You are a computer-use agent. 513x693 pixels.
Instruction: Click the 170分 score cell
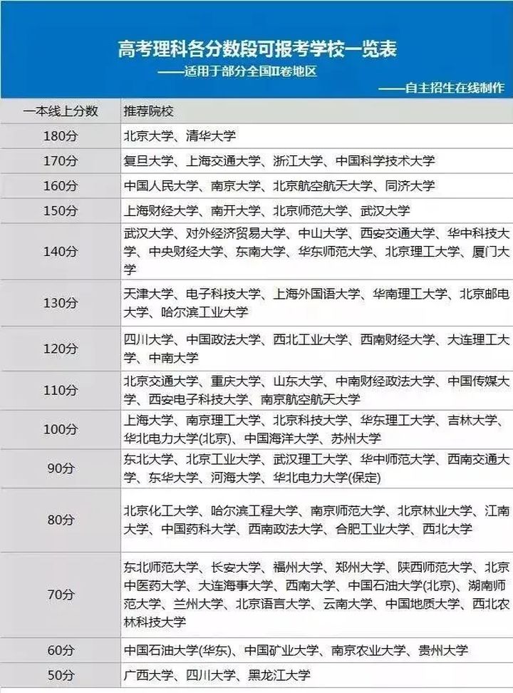(x=60, y=160)
